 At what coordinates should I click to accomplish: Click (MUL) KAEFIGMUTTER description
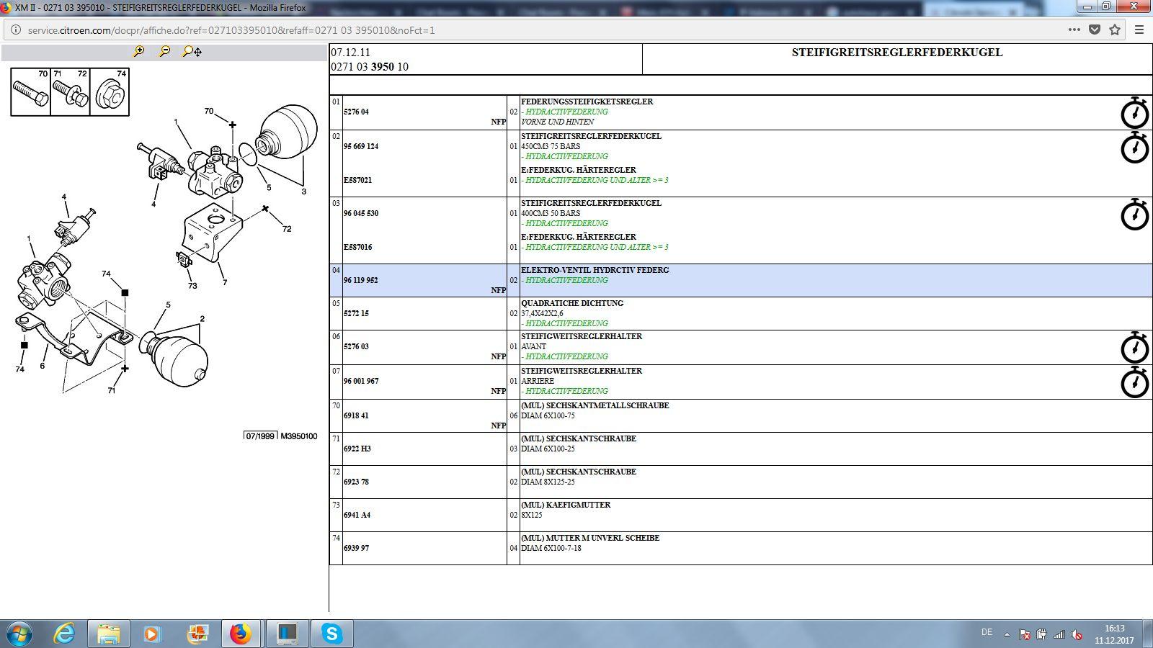[566, 505]
